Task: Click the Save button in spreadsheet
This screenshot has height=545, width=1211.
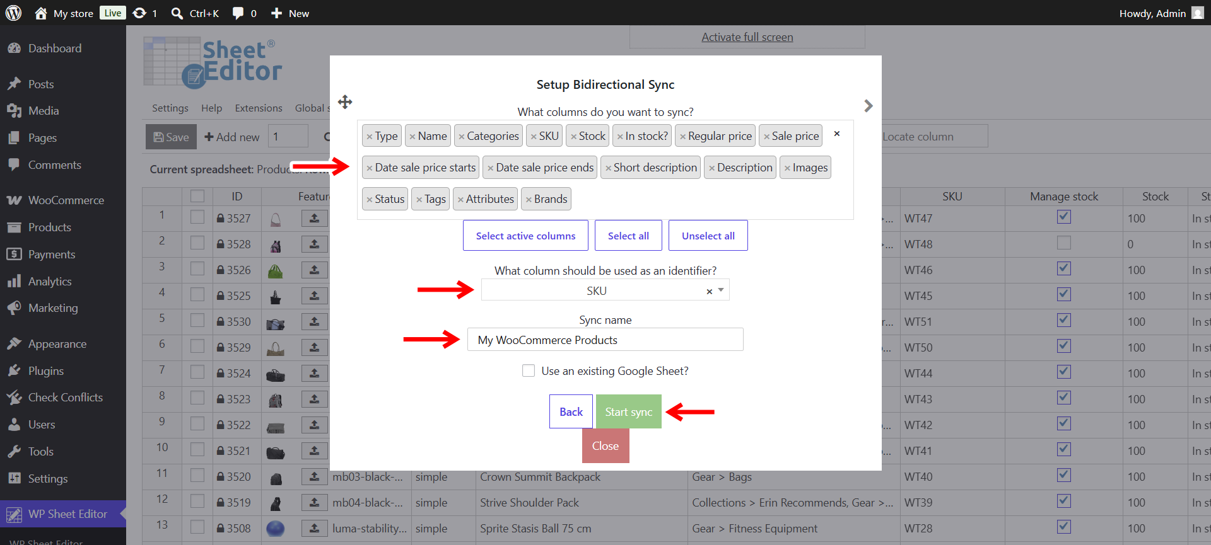Action: tap(172, 137)
